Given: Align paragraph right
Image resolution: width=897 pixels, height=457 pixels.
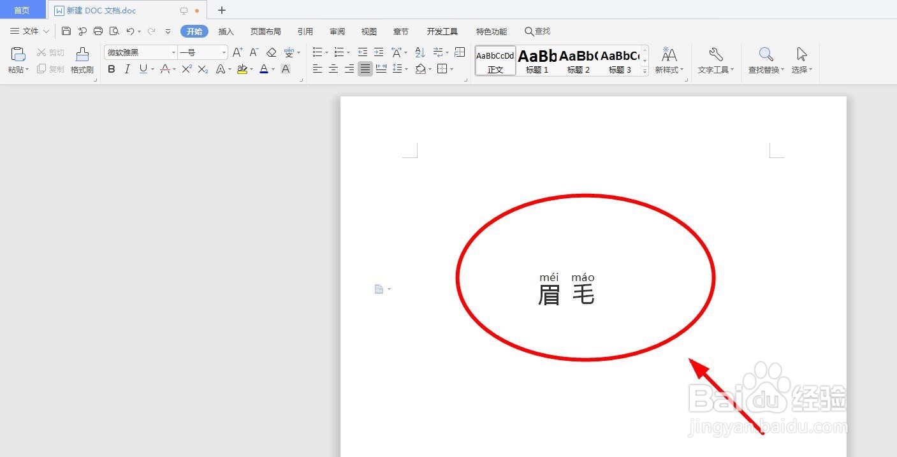Looking at the screenshot, I should 349,69.
